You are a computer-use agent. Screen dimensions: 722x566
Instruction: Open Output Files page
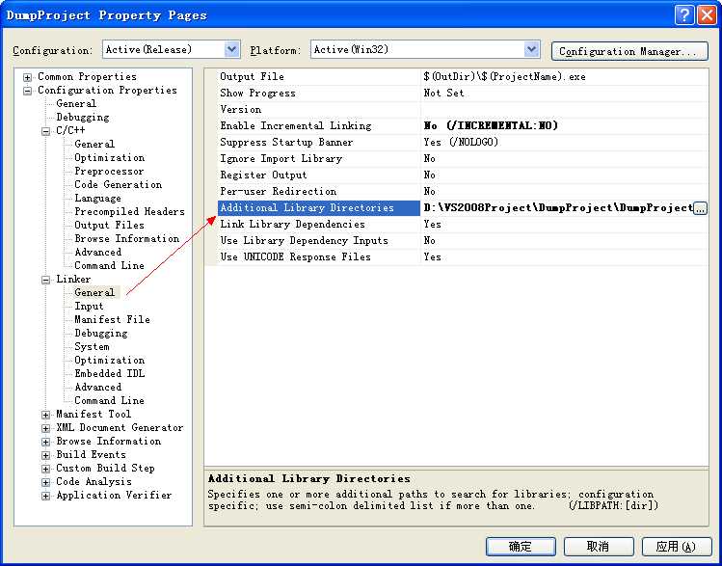[109, 225]
